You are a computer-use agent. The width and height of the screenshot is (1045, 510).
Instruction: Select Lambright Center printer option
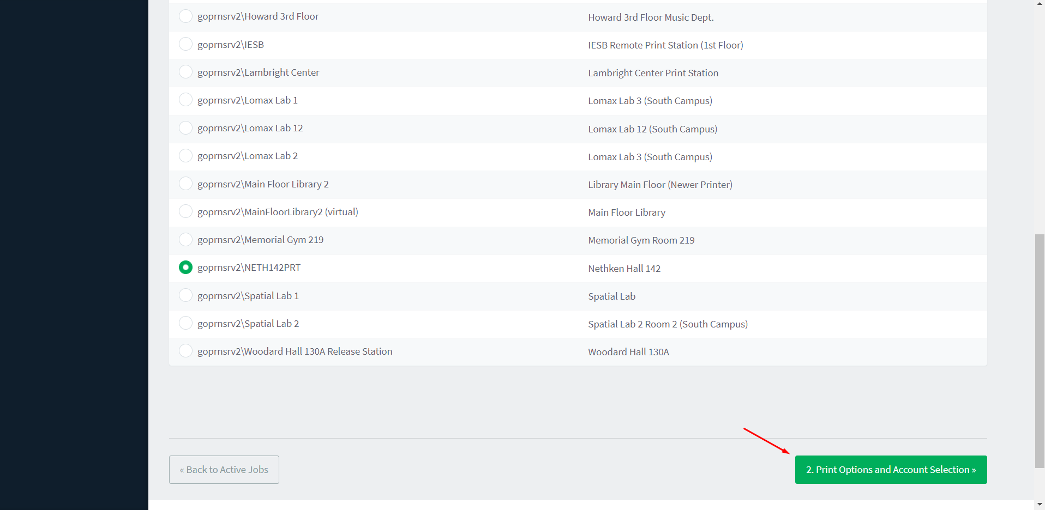(x=185, y=72)
